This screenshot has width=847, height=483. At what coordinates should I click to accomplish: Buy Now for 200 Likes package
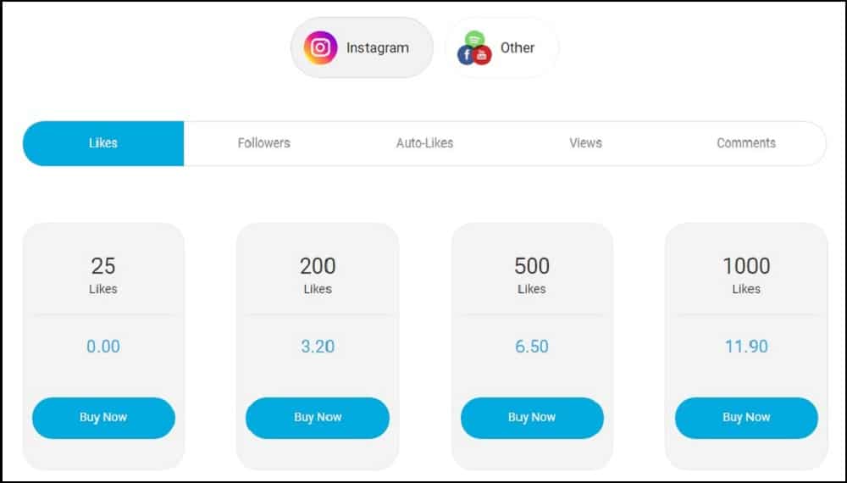click(318, 418)
